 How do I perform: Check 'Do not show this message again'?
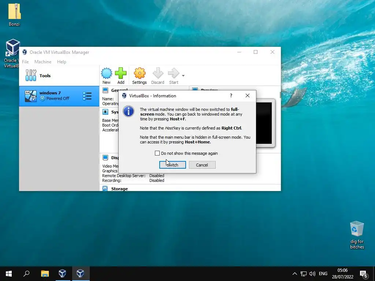[x=157, y=153]
